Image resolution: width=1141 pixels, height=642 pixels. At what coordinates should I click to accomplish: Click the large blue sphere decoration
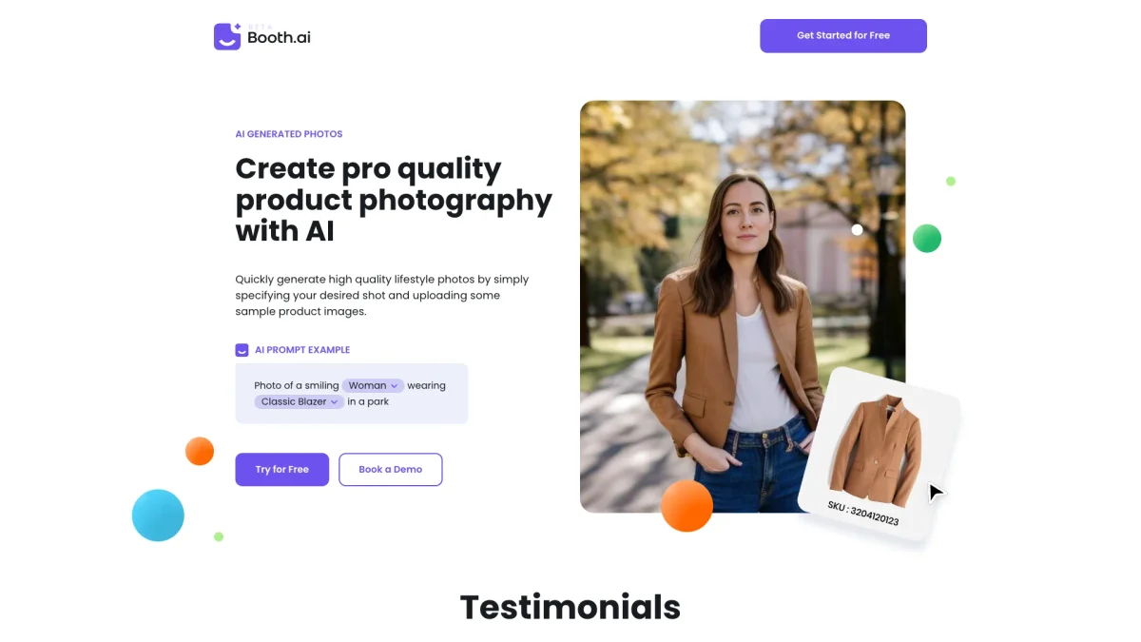[x=158, y=516]
